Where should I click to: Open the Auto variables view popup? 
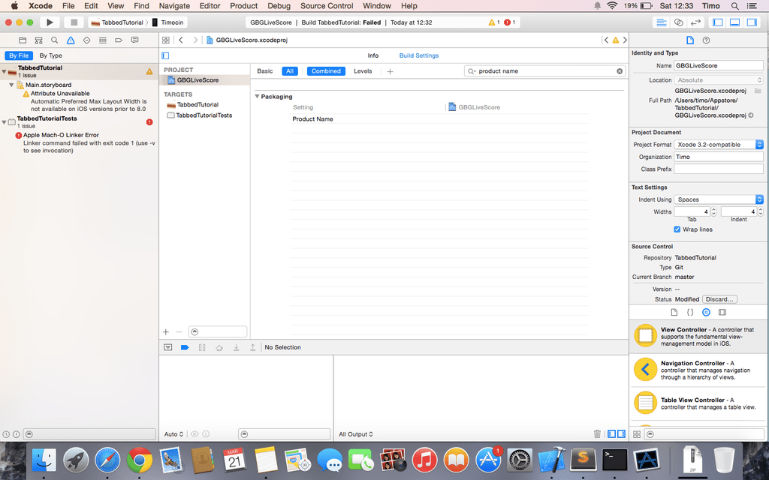[x=173, y=434]
